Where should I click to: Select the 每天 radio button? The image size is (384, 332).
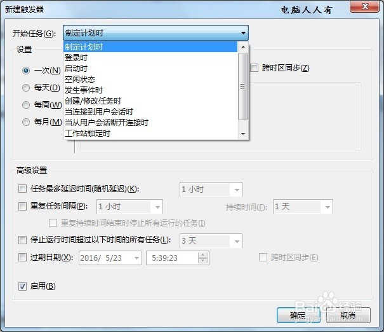[x=26, y=88]
